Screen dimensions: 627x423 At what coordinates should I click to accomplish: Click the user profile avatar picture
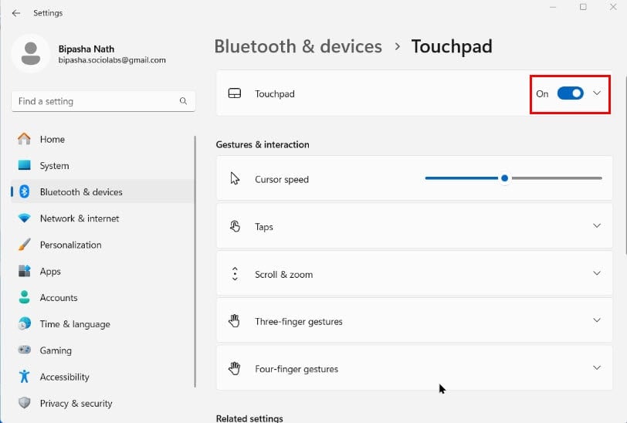click(31, 53)
